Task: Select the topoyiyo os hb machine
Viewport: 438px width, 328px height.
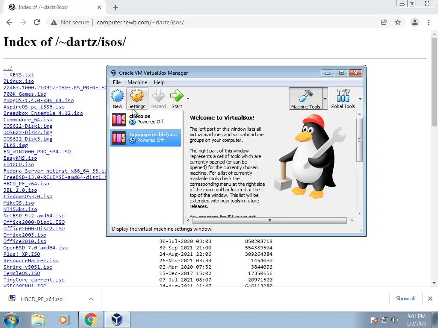Action: 145,138
